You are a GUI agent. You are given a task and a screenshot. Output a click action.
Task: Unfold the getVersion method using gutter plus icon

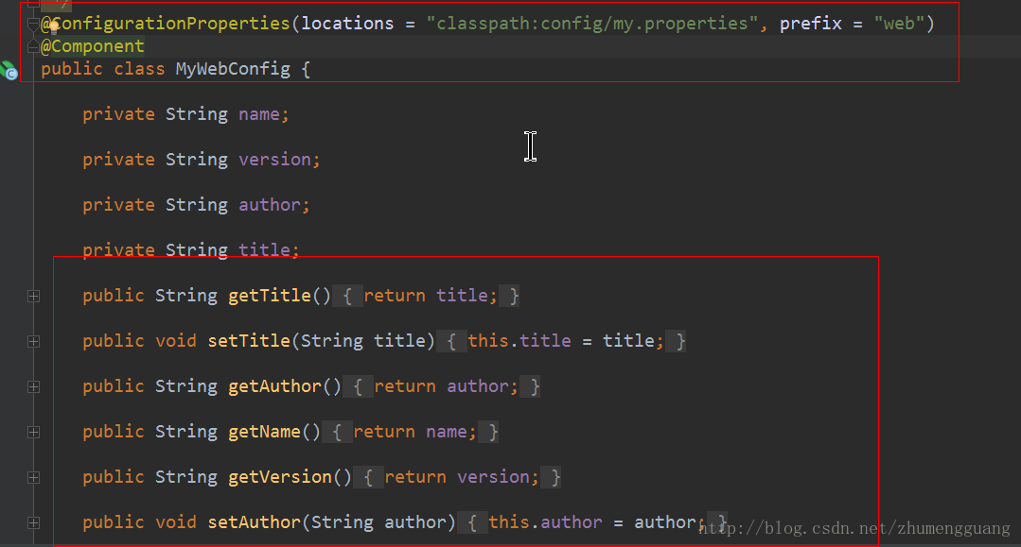pos(34,478)
